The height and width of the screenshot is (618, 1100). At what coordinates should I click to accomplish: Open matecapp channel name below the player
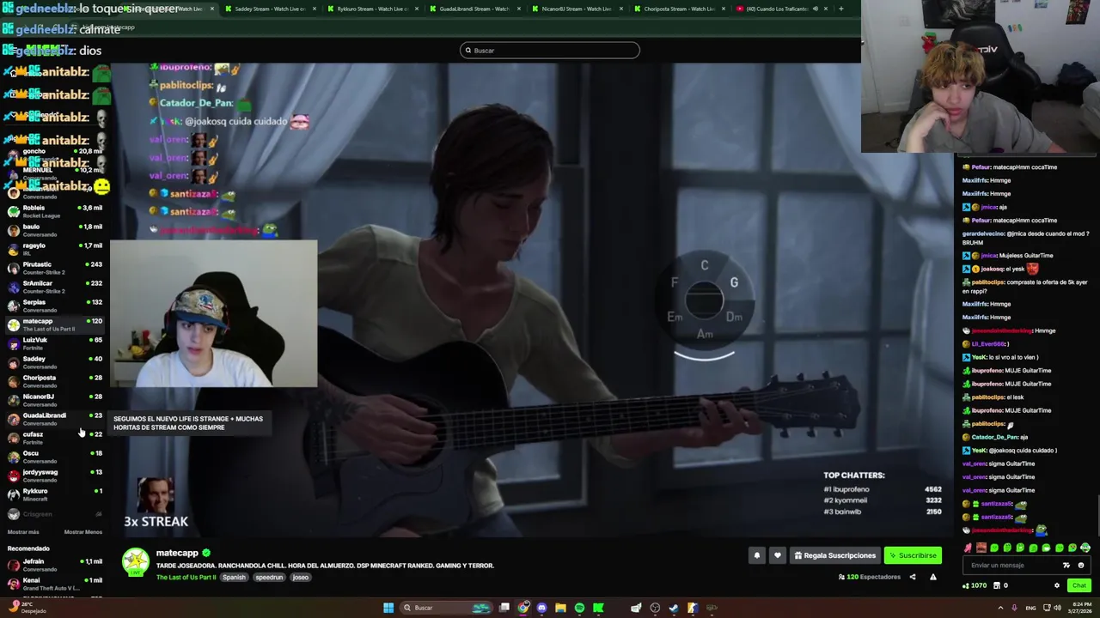tap(177, 554)
